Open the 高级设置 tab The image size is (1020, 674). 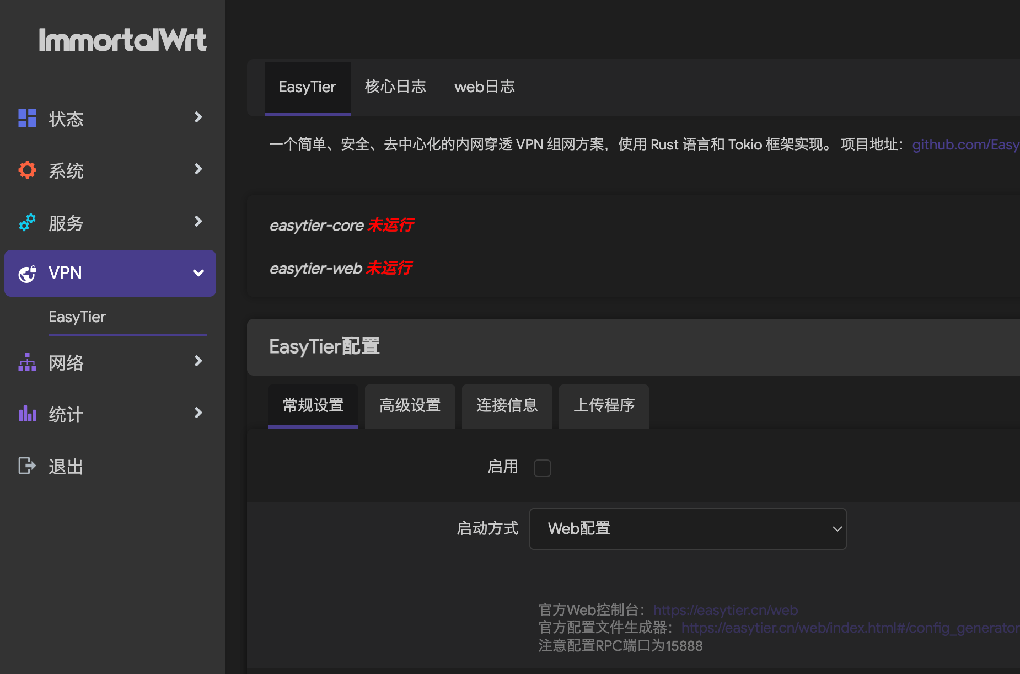coord(409,406)
